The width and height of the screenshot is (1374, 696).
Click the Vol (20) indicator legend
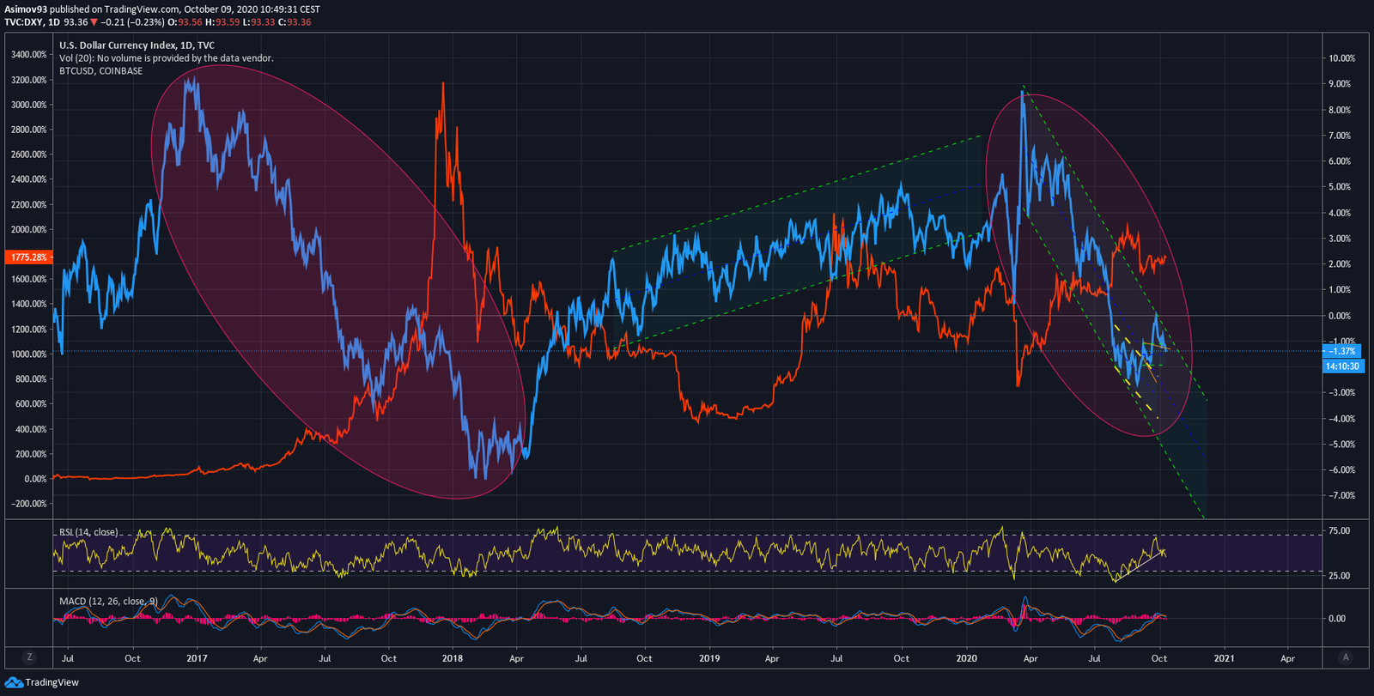[166, 58]
